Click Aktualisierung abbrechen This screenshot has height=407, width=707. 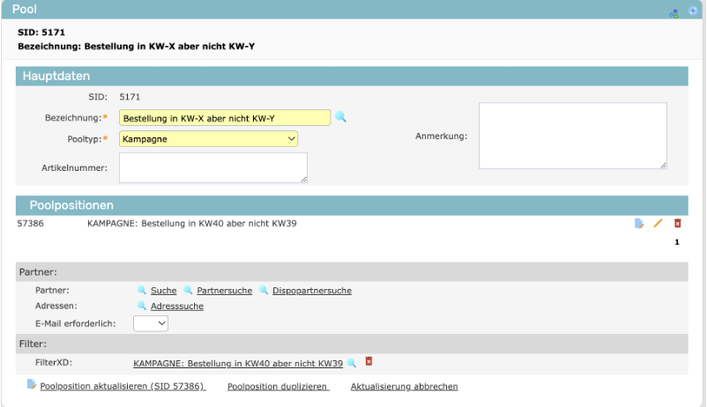pyautogui.click(x=404, y=386)
